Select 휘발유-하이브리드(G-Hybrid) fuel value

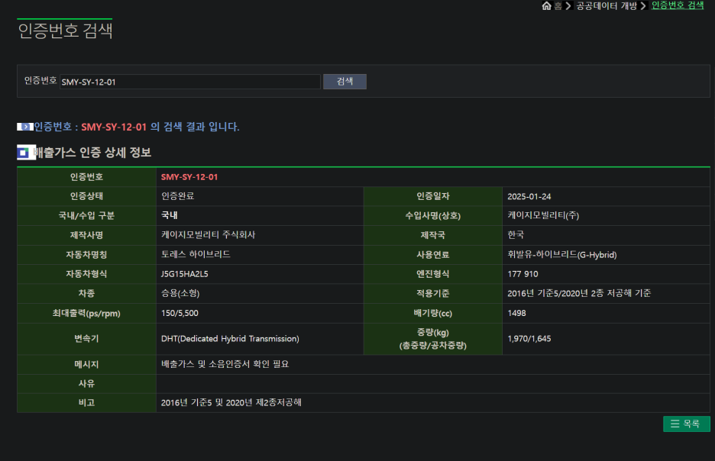coord(561,255)
